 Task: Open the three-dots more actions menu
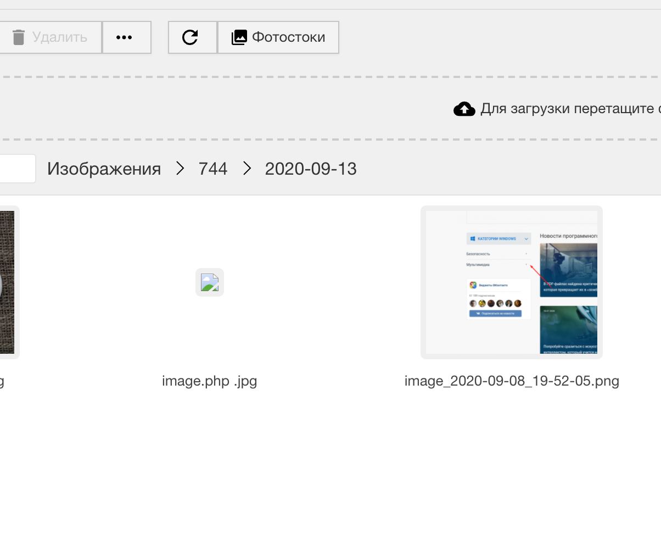(x=126, y=37)
